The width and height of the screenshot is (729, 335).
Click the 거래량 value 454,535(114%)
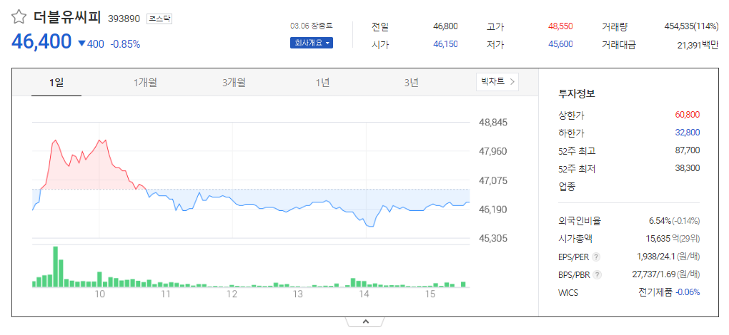coord(691,26)
